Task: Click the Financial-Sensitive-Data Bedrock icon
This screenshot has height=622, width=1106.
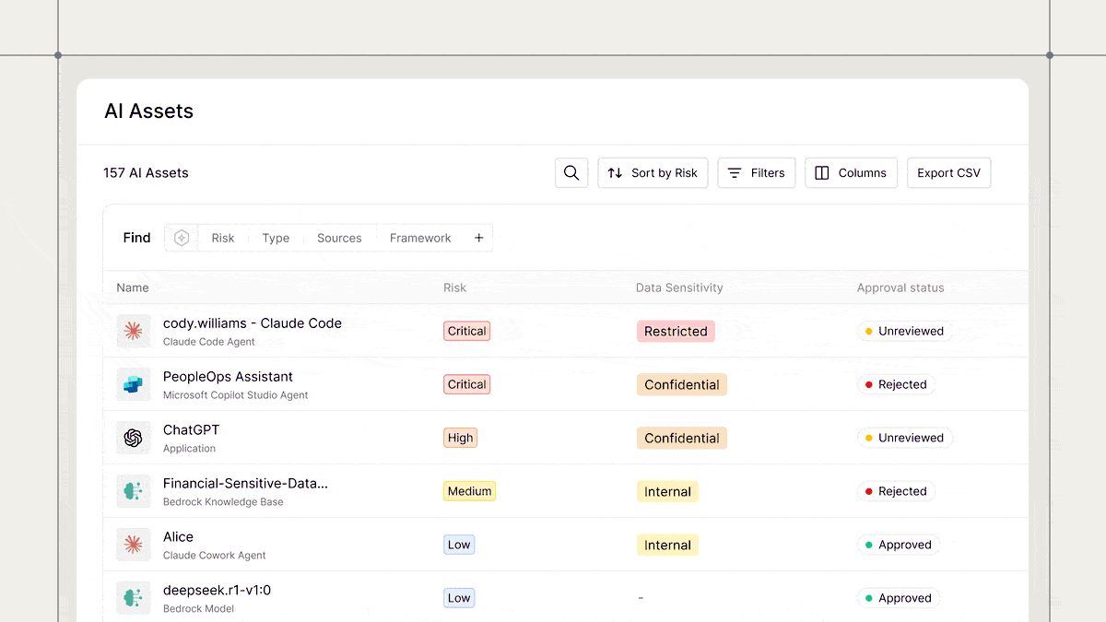Action: click(x=134, y=491)
